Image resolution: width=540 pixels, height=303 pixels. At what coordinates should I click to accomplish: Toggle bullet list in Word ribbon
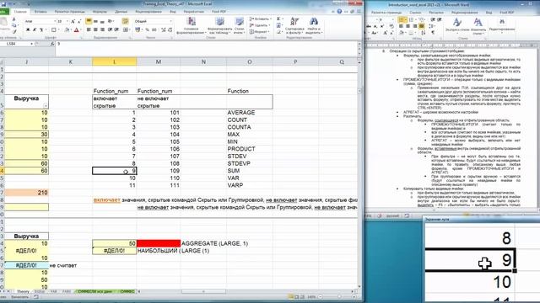click(x=402, y=20)
